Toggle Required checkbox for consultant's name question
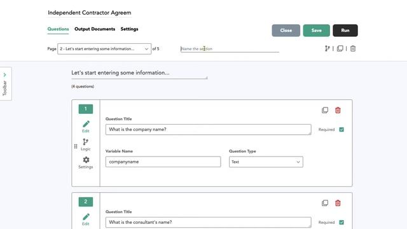The height and width of the screenshot is (229, 407). pos(341,222)
